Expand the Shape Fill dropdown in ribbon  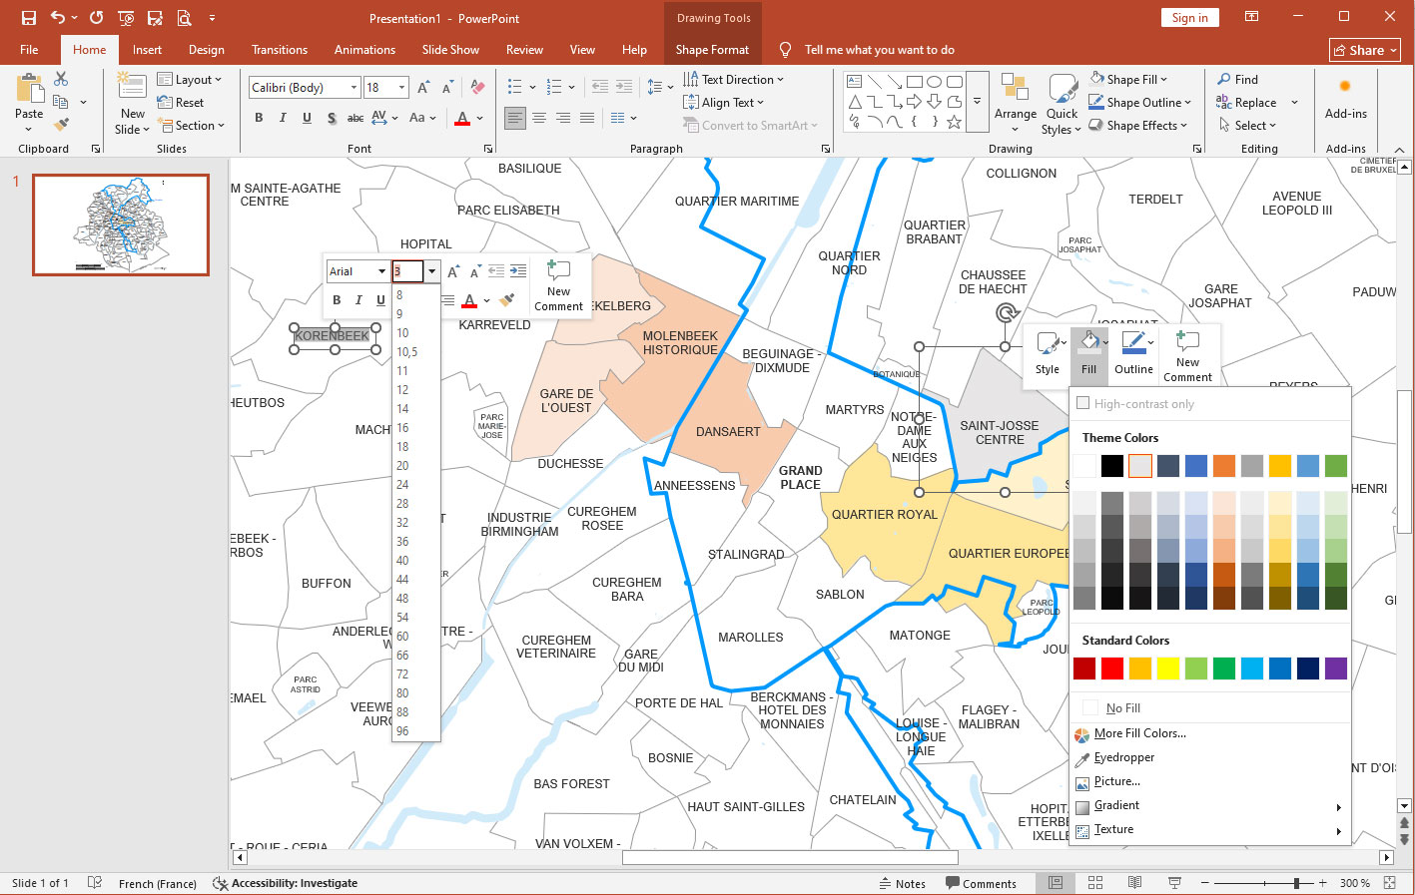[x=1128, y=79]
